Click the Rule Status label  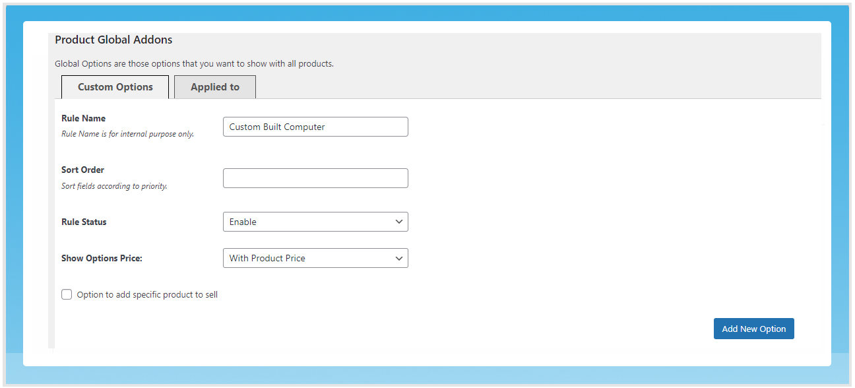click(84, 222)
